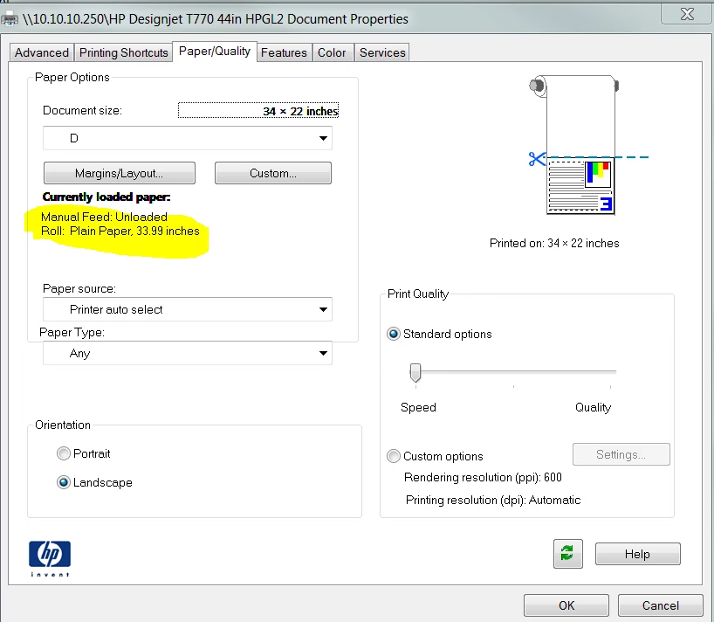Click the 'Printed on: 34 × 22 inches' label

pos(554,244)
